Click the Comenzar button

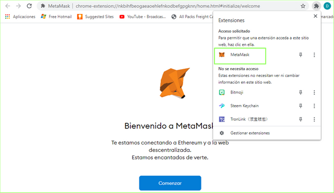[x=170, y=183]
